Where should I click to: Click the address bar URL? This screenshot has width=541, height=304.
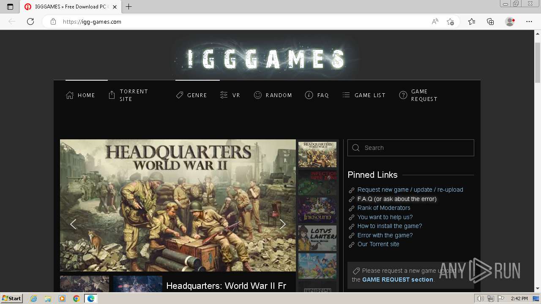(92, 22)
